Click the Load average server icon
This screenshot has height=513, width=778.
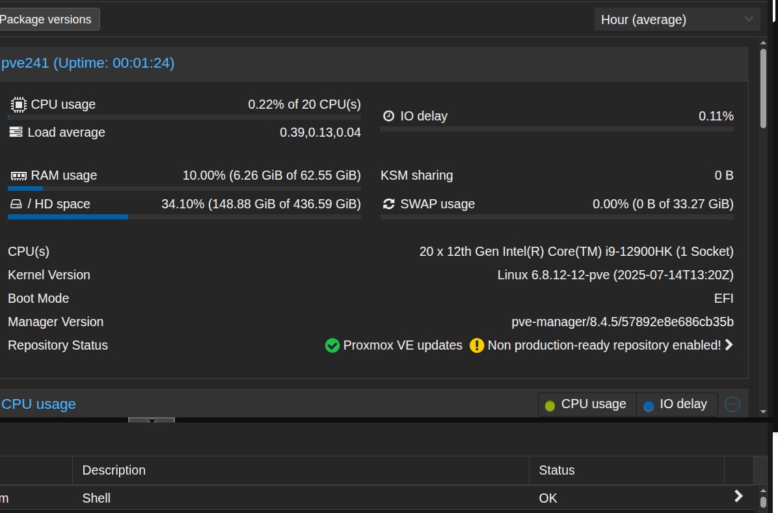[16, 132]
